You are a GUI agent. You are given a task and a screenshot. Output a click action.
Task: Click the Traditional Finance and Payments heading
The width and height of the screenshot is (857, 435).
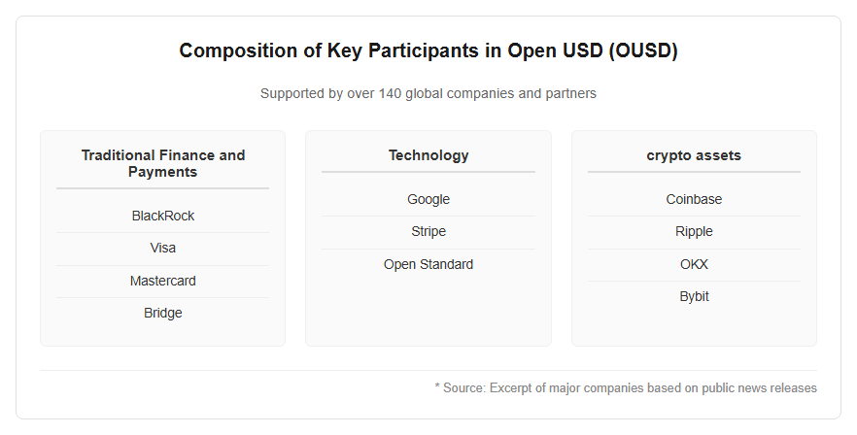tap(163, 163)
